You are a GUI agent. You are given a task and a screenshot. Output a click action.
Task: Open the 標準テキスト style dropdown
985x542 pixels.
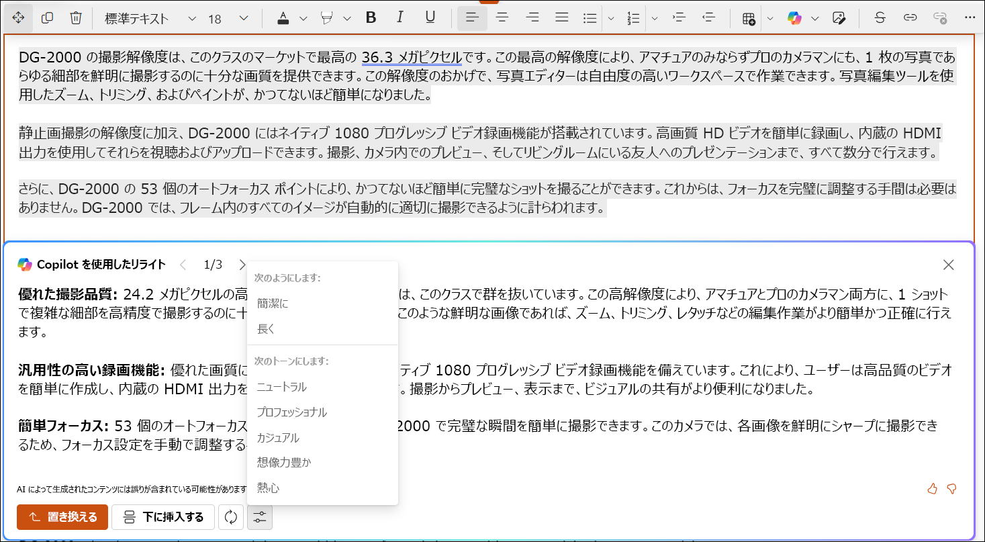coord(151,19)
